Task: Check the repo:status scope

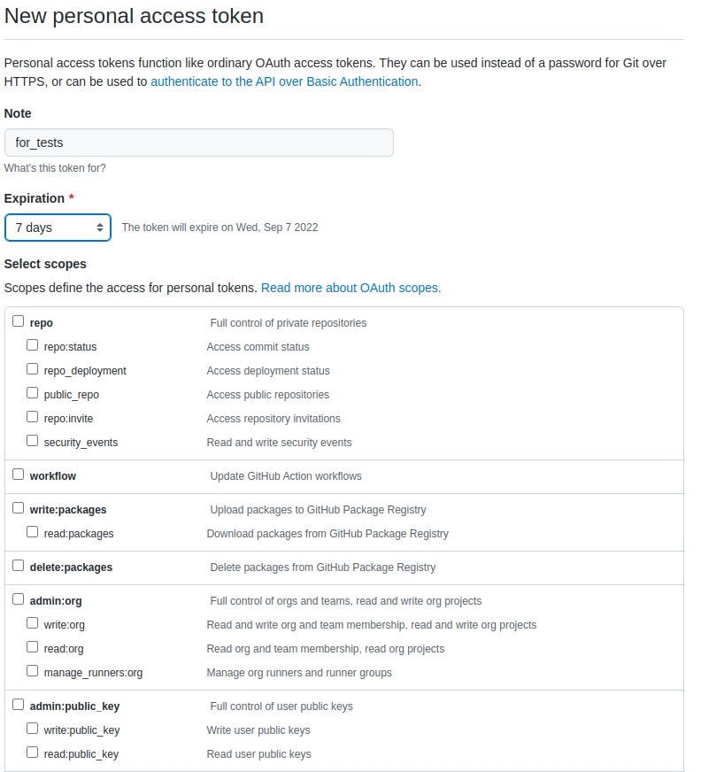Action: (x=32, y=344)
